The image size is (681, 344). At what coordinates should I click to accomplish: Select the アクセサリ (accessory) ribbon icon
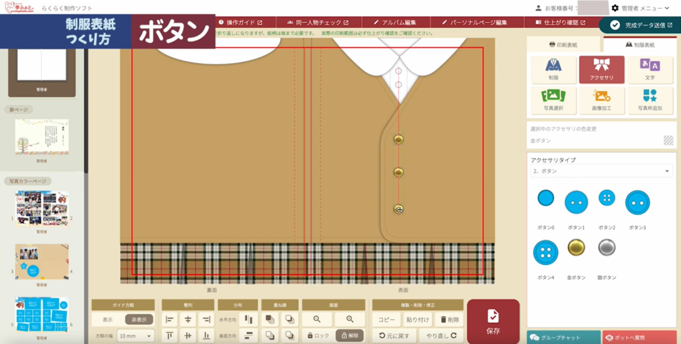click(x=601, y=69)
